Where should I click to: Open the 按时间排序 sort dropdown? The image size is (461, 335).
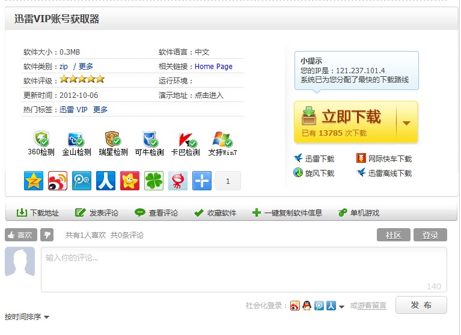click(x=27, y=317)
